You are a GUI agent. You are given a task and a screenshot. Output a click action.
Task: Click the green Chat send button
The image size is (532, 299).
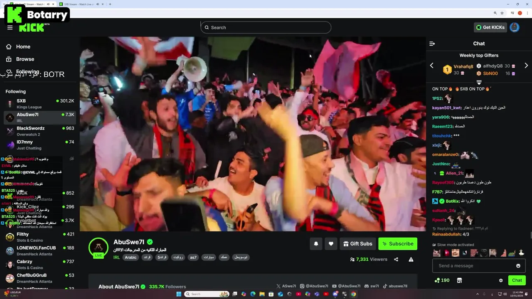(517, 280)
